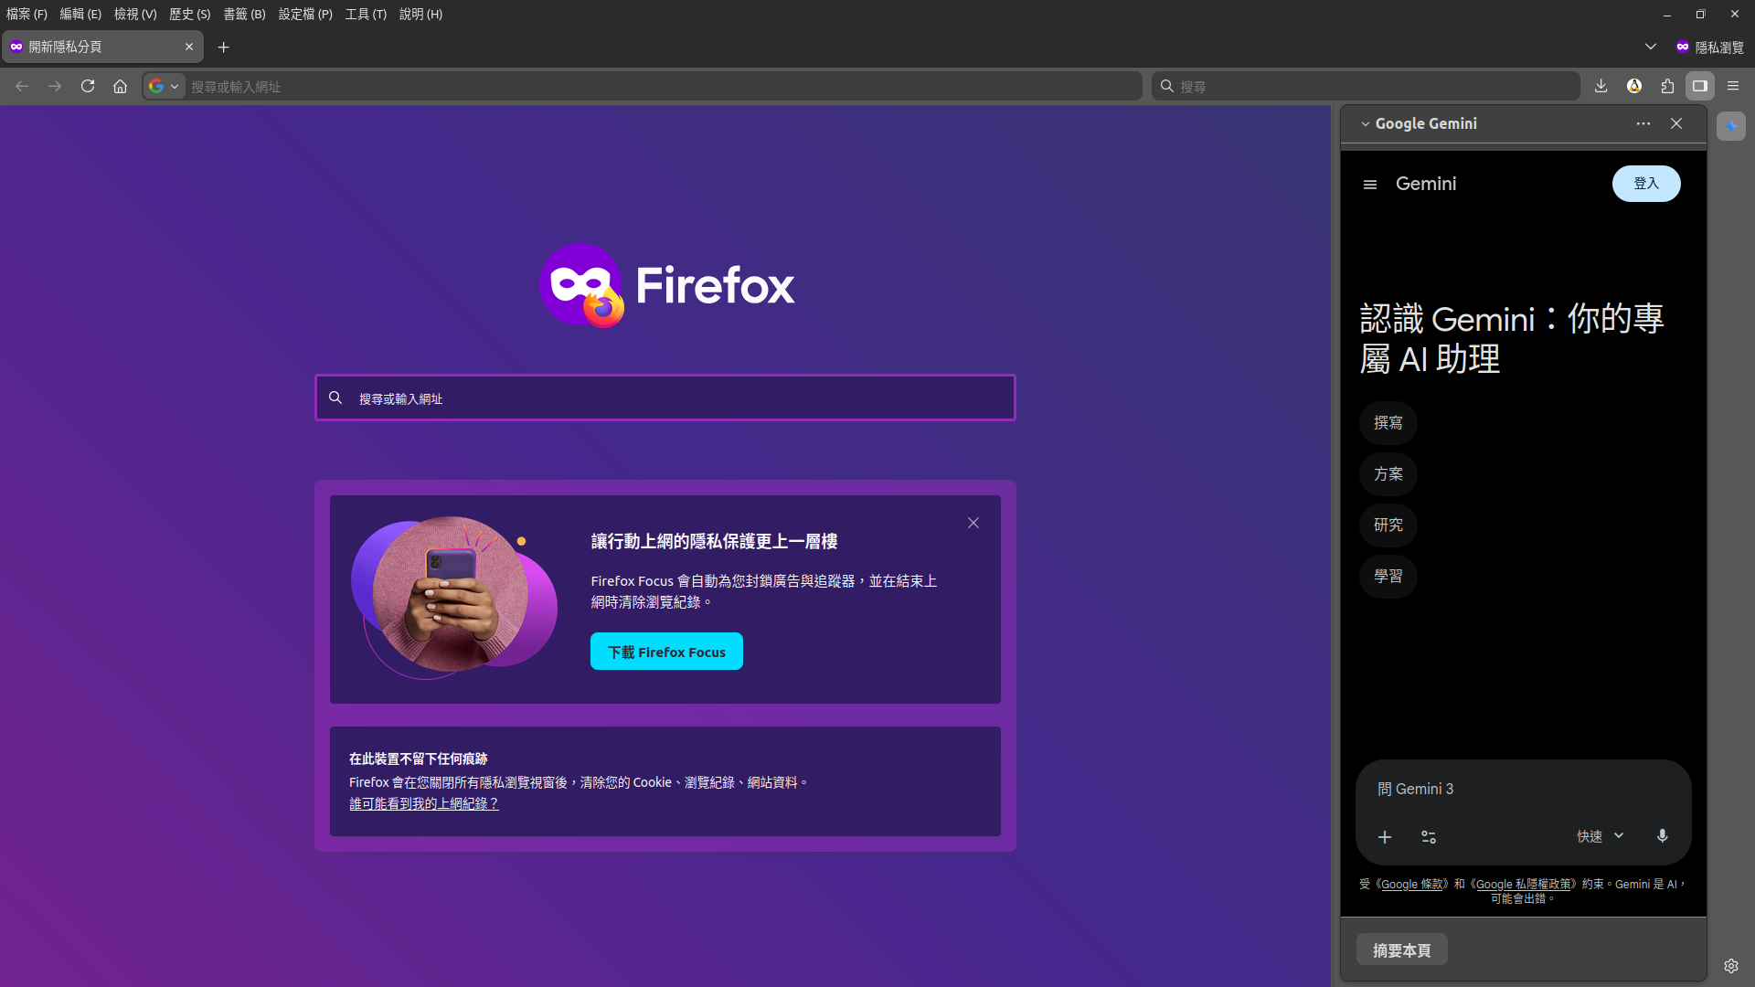Select the 研究 suggestion chip
Screen dimensions: 1755x987
click(x=1388, y=525)
